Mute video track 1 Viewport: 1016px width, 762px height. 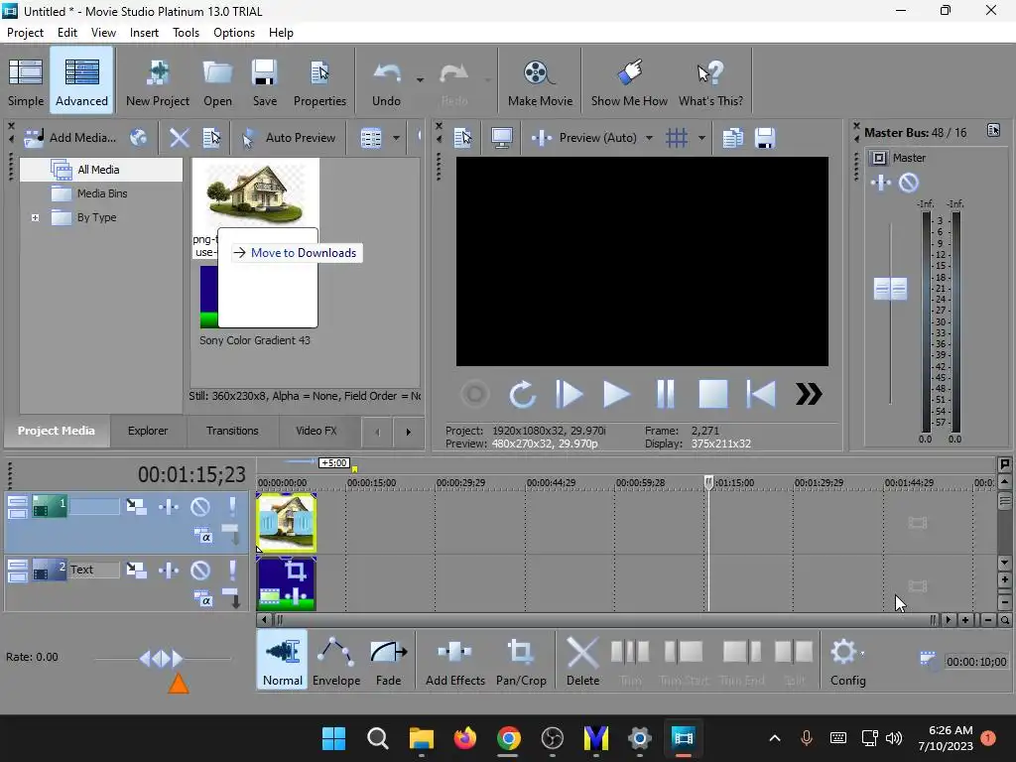200,507
